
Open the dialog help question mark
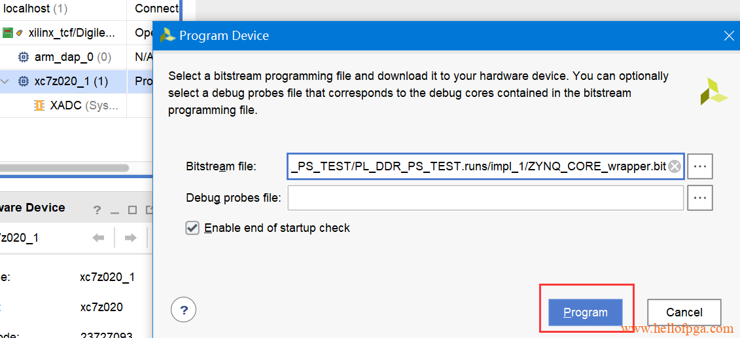[184, 310]
